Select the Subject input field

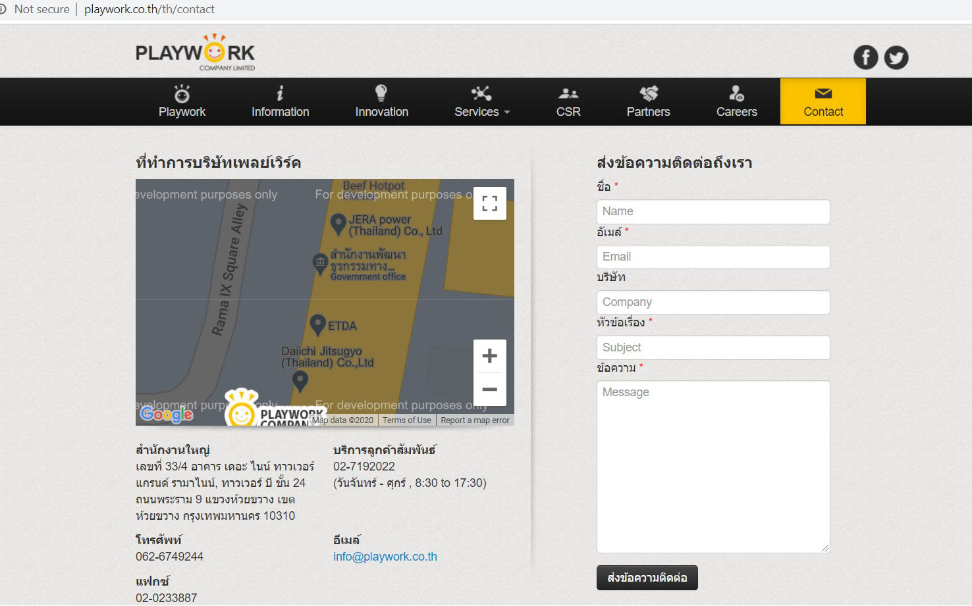tap(713, 347)
